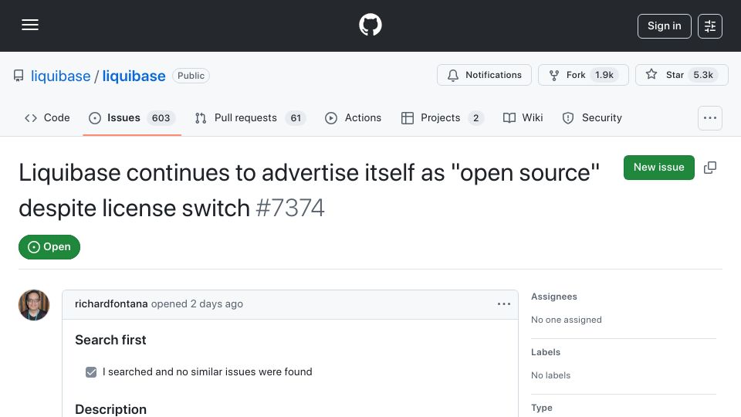Switch to the Code tab

coord(47,117)
